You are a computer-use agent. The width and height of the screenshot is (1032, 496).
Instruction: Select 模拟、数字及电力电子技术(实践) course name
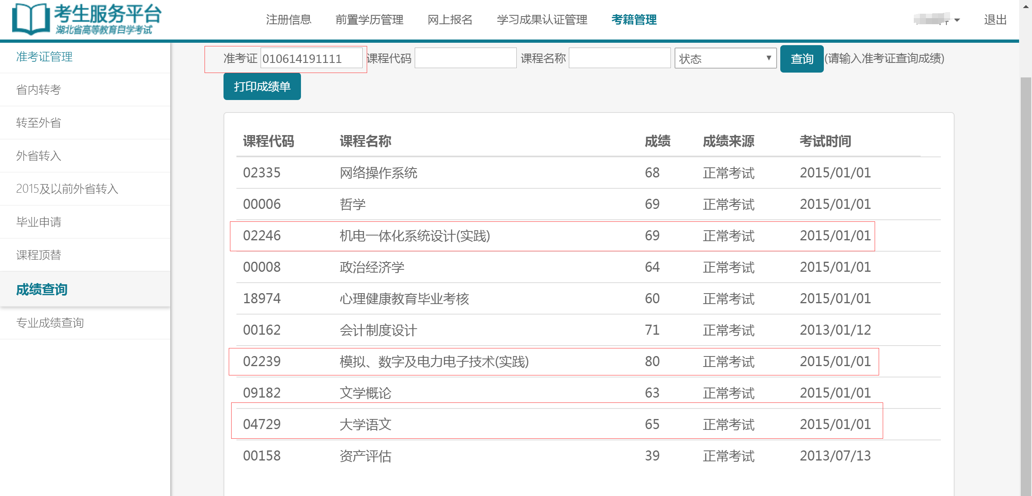tap(434, 361)
